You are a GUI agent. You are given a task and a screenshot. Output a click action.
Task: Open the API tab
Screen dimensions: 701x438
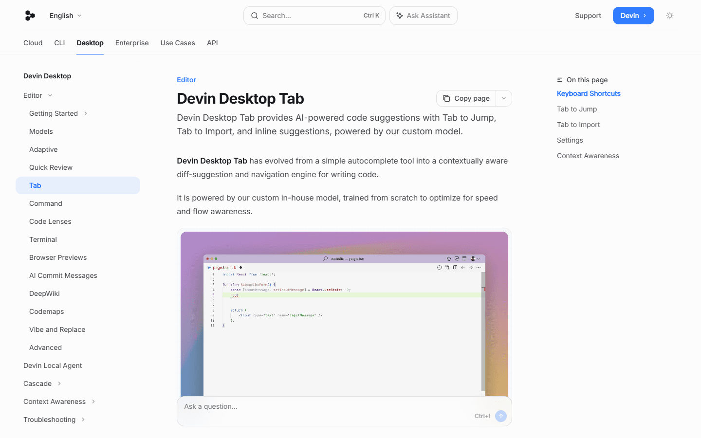[x=212, y=43]
